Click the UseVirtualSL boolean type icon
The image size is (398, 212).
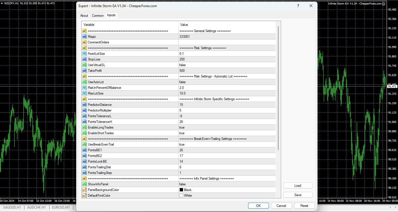pos(84,65)
